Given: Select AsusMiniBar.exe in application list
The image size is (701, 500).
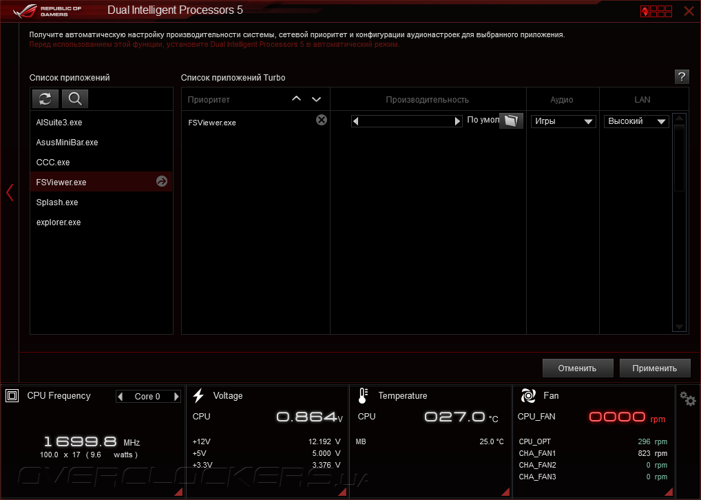Looking at the screenshot, I should pyautogui.click(x=101, y=143).
